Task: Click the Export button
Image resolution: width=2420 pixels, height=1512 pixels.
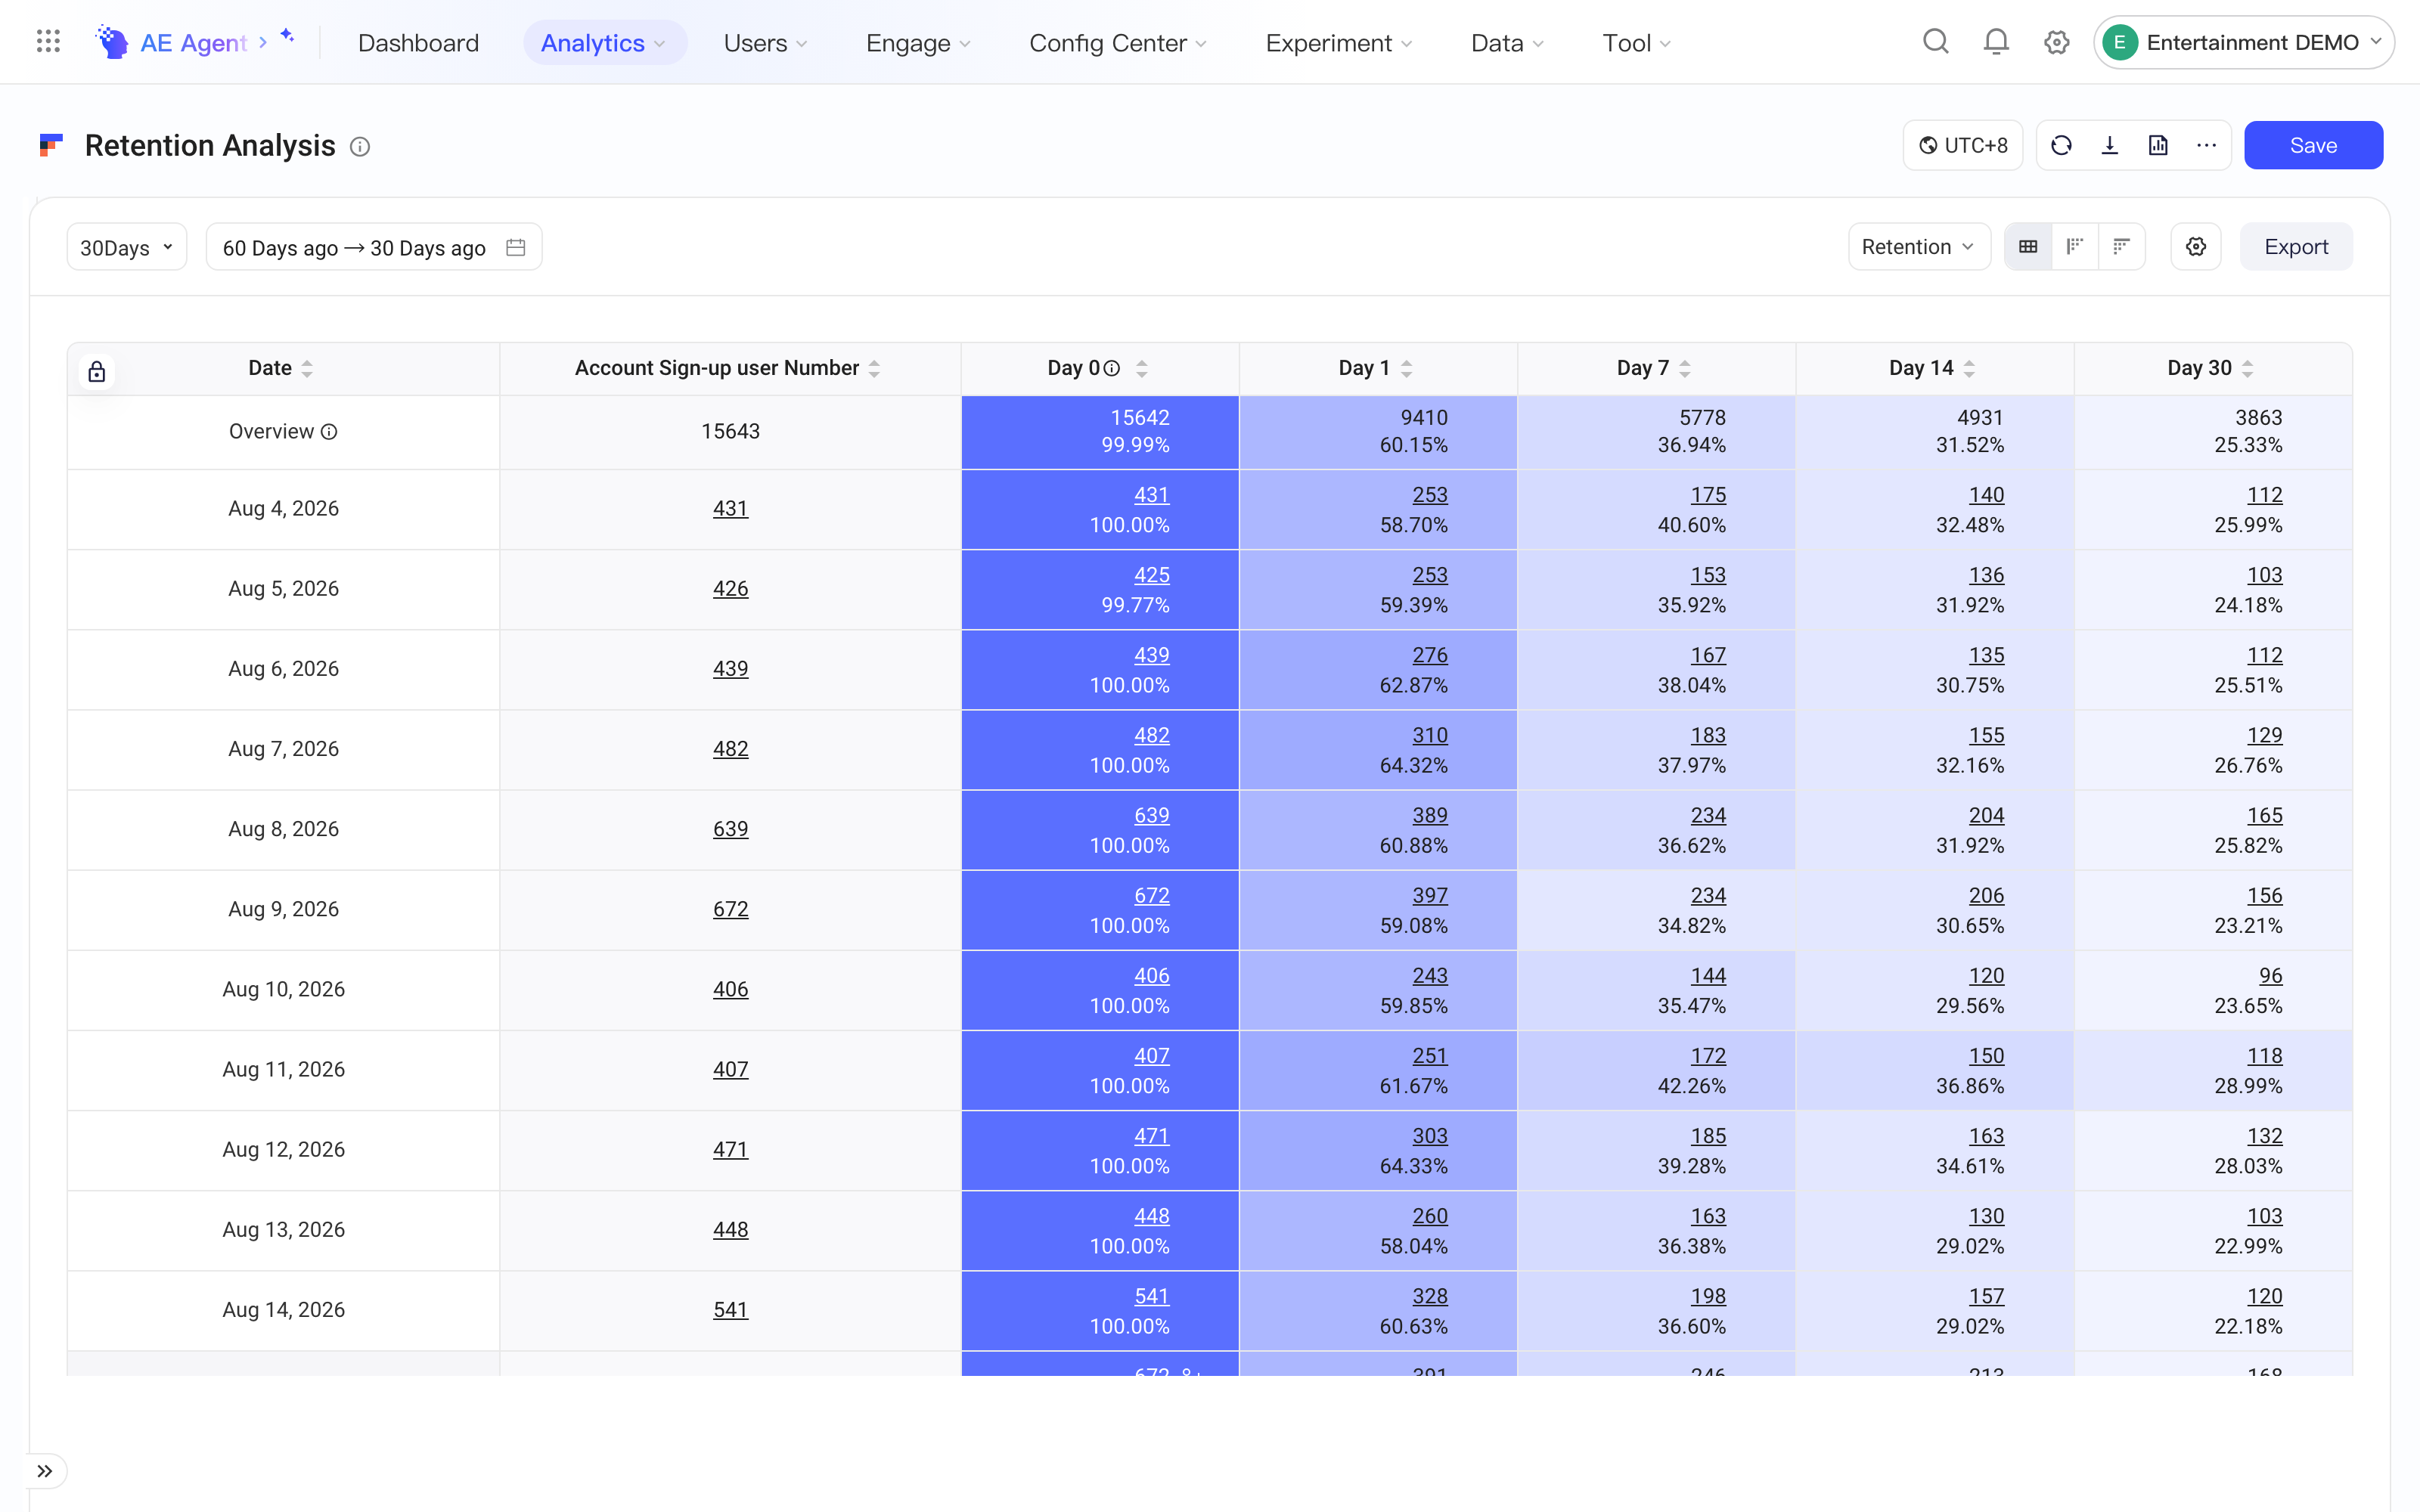Action: (2296, 247)
